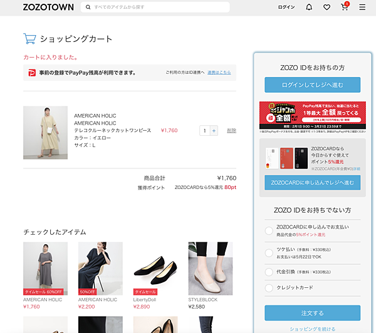Image resolution: width=376 pixels, height=333 pixels.
Task: Click the PayPay logo icon
Action: (32, 73)
